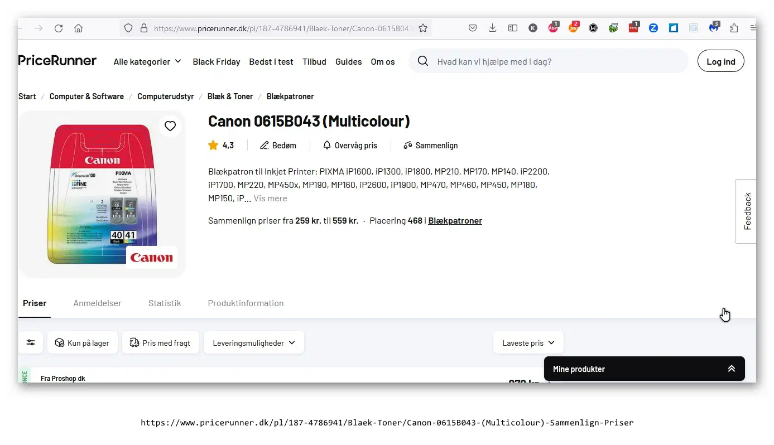774x445 pixels.
Task: Click Bedøm to rate product
Action: pos(278,146)
